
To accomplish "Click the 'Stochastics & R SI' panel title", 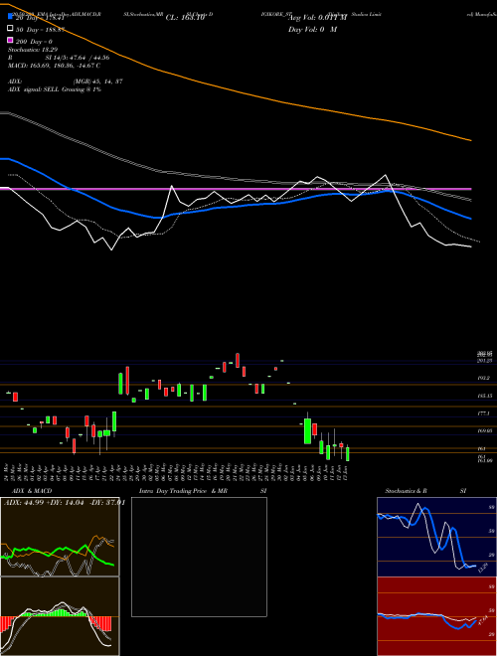I will 425,491.
